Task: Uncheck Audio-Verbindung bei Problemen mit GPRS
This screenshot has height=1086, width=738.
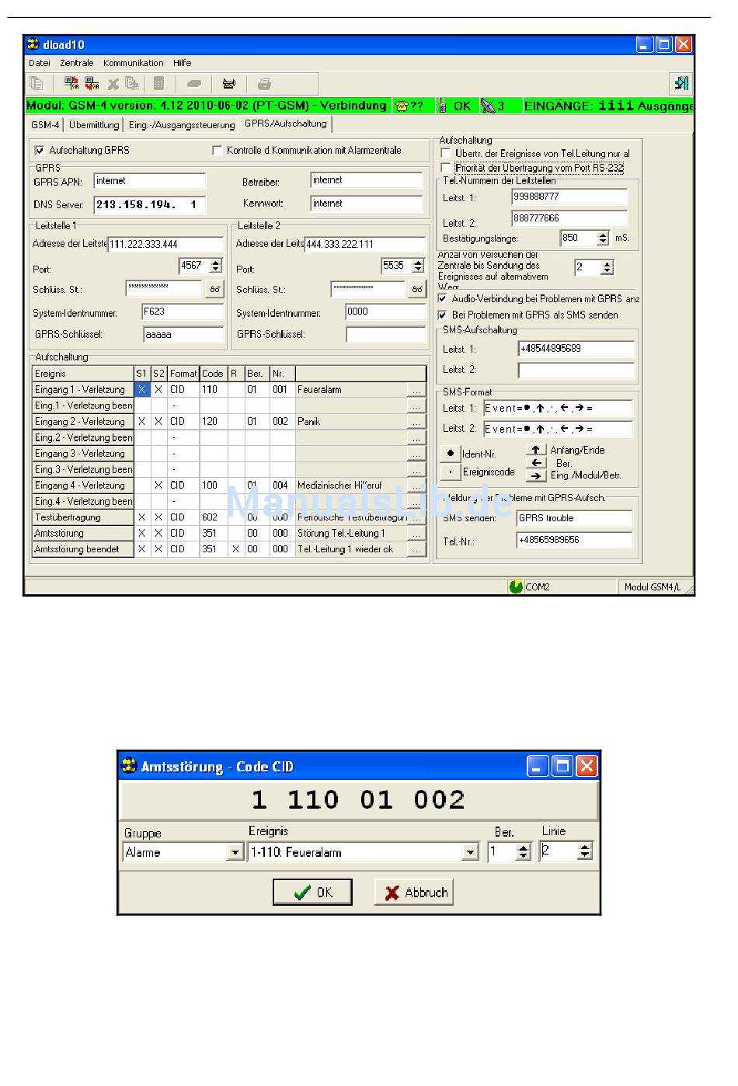Action: tap(442, 298)
